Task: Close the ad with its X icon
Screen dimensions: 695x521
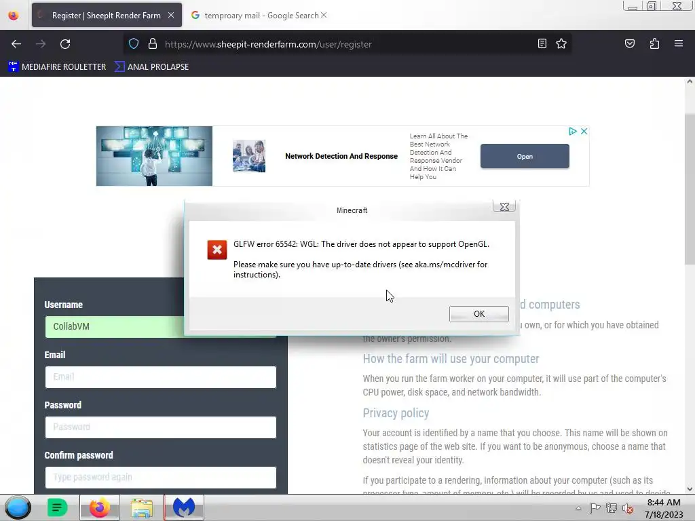Action: click(x=584, y=131)
